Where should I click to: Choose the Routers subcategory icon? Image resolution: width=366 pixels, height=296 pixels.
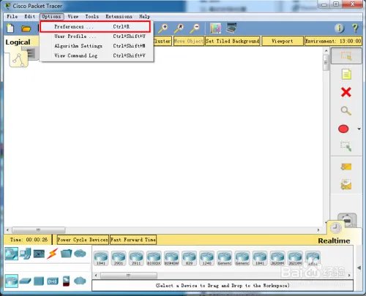[11, 281]
